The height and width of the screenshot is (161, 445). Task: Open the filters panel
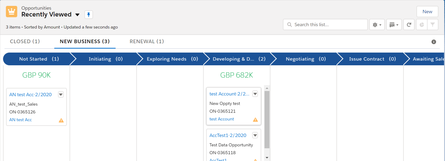[x=433, y=25]
